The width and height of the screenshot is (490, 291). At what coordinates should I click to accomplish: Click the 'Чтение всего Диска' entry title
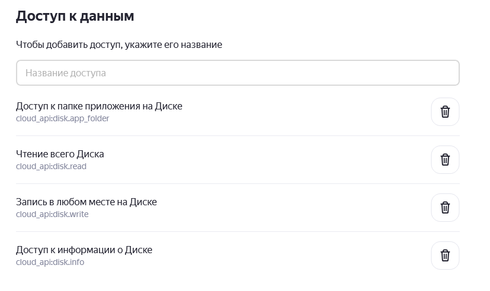point(60,154)
